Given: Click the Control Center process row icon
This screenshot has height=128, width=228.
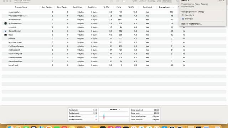Looking at the screenshot, I should [6, 31].
